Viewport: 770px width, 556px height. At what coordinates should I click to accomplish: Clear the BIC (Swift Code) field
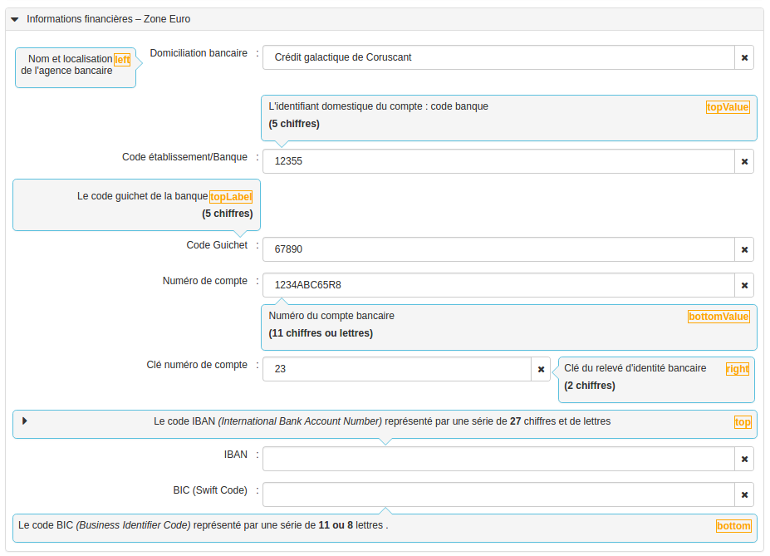[744, 494]
